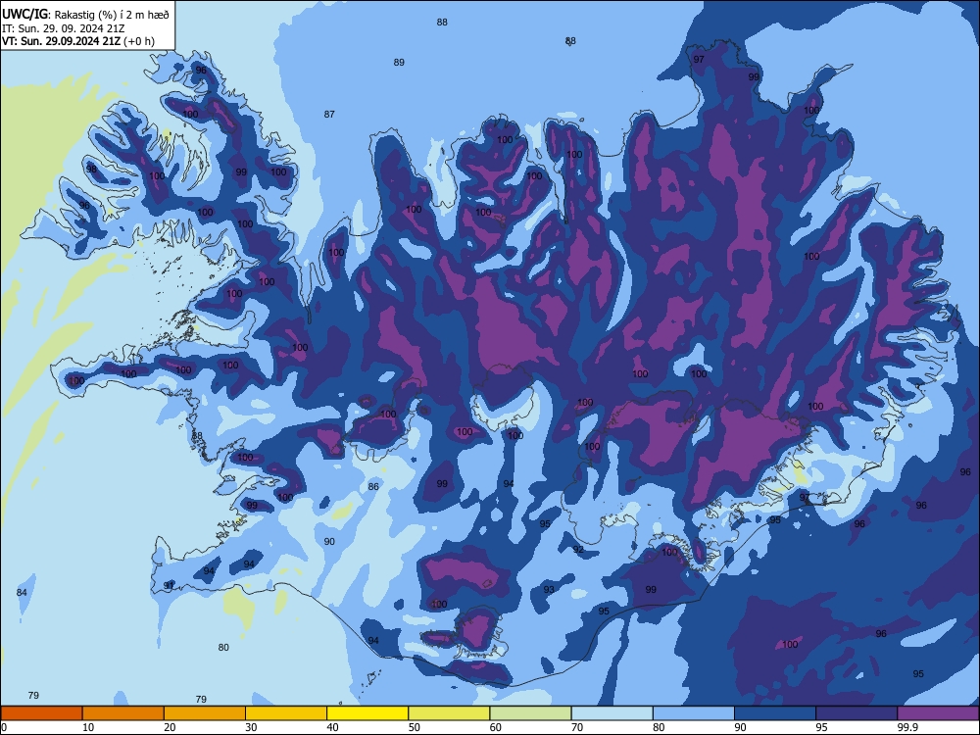The height and width of the screenshot is (735, 980).
Task: Click the title 'UWC/IG: Rakastig (%) í 2 m hæð'
Action: 85,15
